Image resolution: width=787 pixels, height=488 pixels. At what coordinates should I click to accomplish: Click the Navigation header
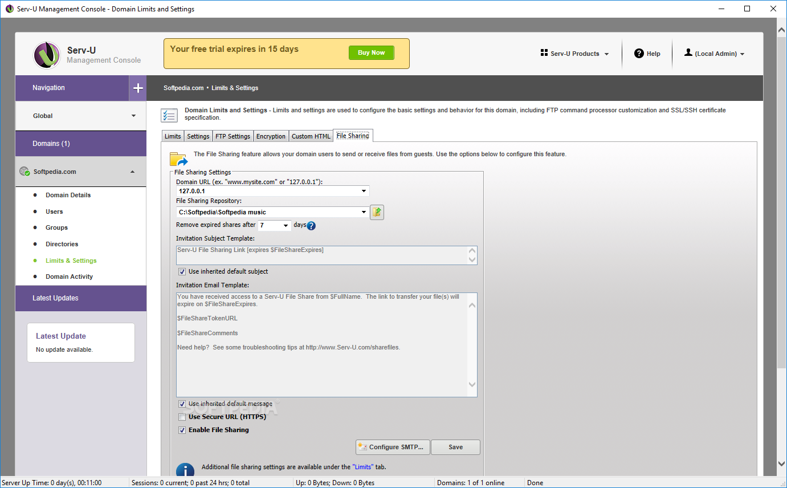coord(72,88)
